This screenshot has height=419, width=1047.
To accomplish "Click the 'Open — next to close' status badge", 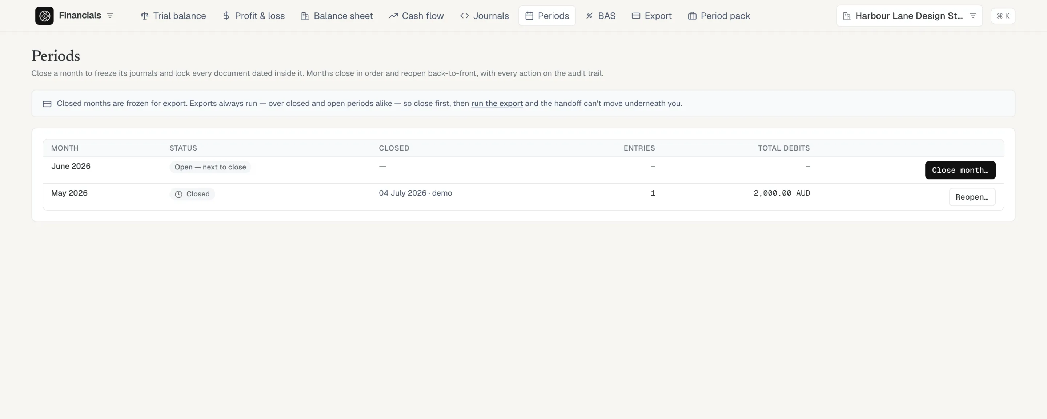I will pyautogui.click(x=210, y=167).
